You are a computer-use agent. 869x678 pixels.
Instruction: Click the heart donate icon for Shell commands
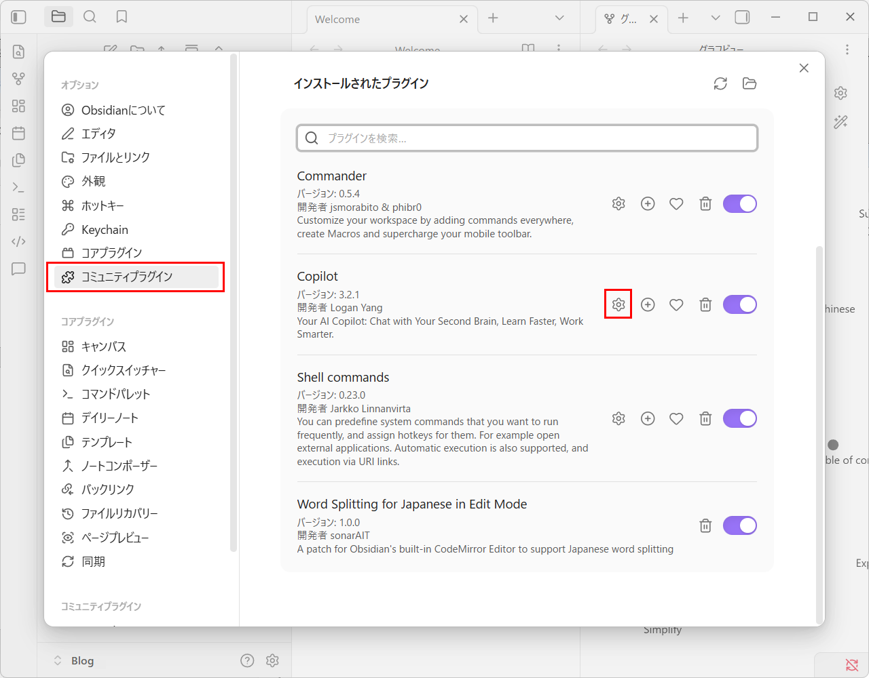676,419
